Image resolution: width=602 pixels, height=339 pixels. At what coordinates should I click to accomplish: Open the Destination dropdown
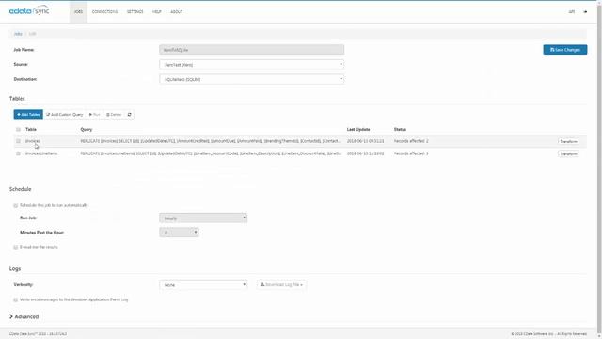tap(252, 79)
